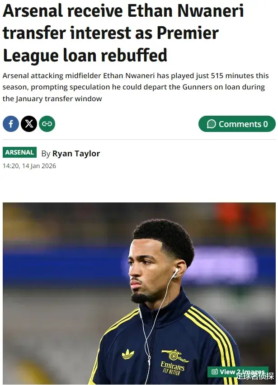Screen dimensions: 278x385
Task: Click the subheading about 515 minutes played
Action: pos(136,87)
